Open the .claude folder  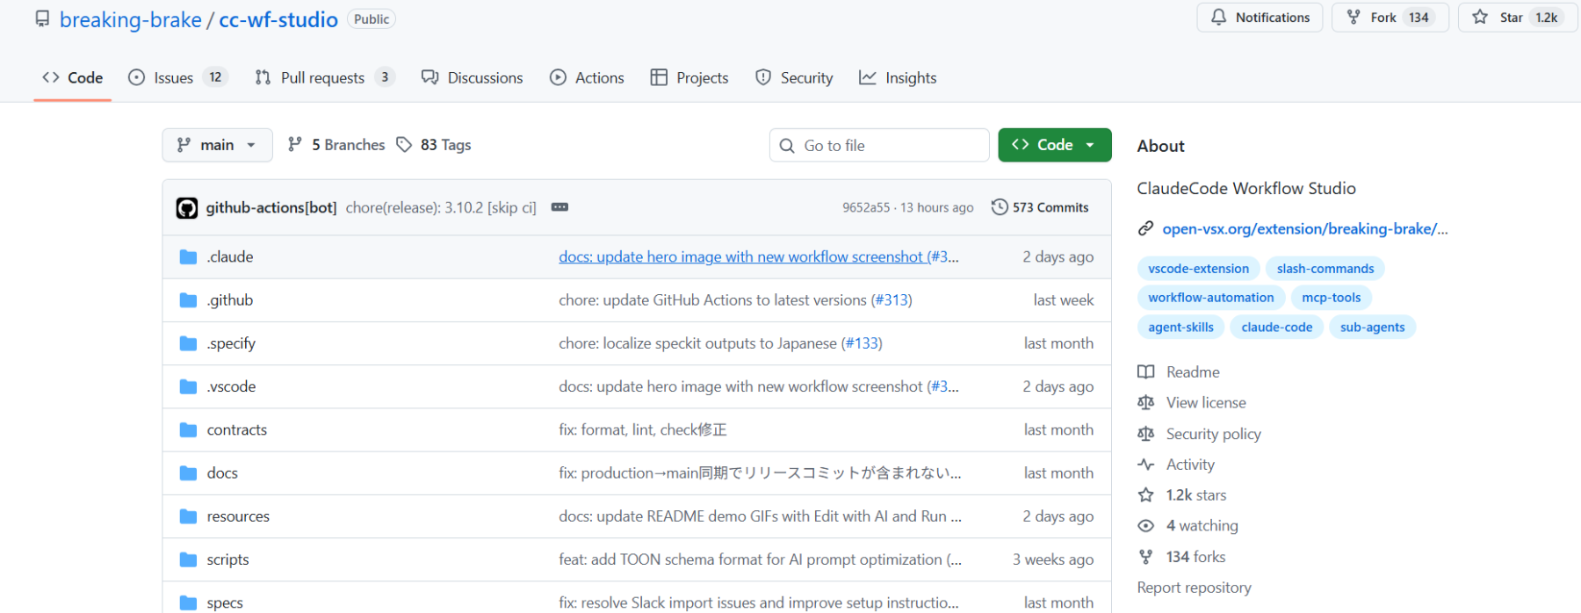pyautogui.click(x=230, y=256)
